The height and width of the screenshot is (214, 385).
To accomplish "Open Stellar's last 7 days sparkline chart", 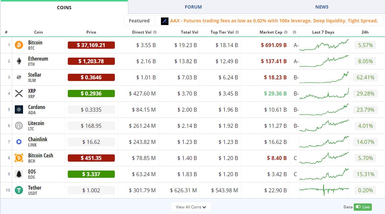I will [324, 77].
